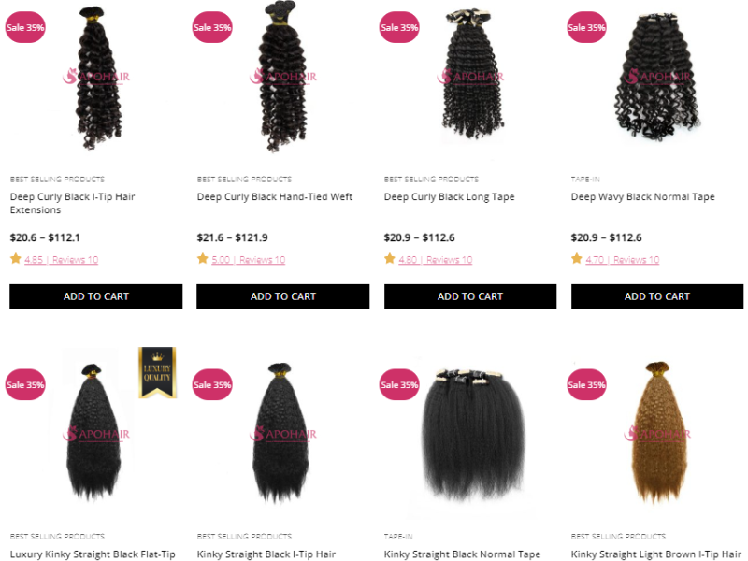Viewport: 748px width, 561px height.
Task: Click the Sale 35% badge on Deep Wavy Black Normal Tape
Action: [x=586, y=27]
